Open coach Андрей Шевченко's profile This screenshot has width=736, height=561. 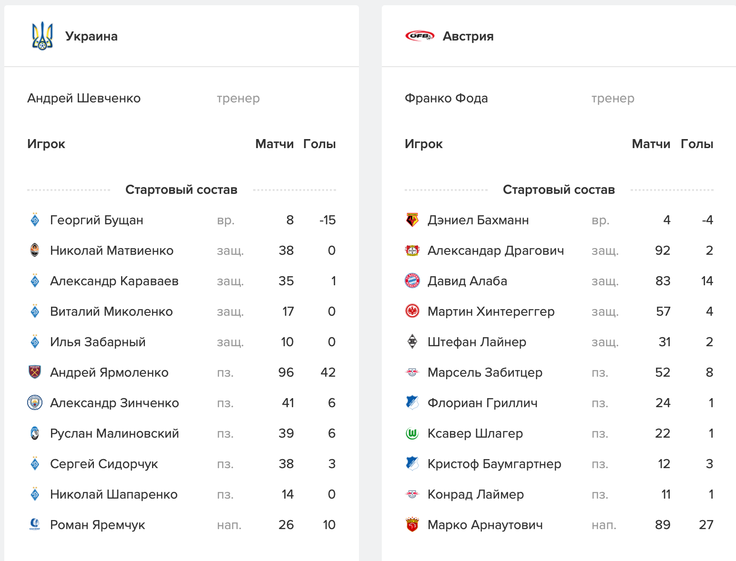coord(84,98)
